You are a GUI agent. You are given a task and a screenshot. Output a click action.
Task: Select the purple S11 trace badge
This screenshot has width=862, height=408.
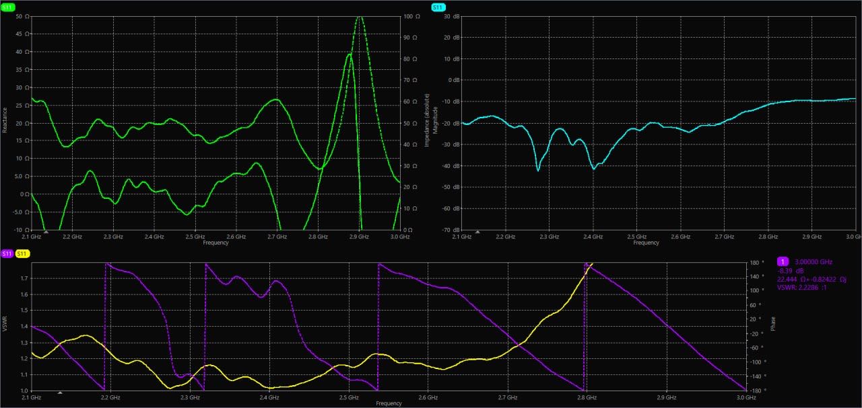tap(7, 253)
